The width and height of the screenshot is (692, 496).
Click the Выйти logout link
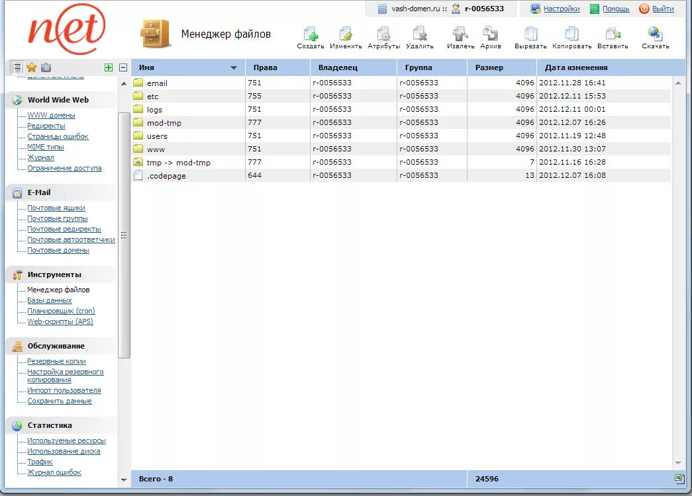point(662,9)
